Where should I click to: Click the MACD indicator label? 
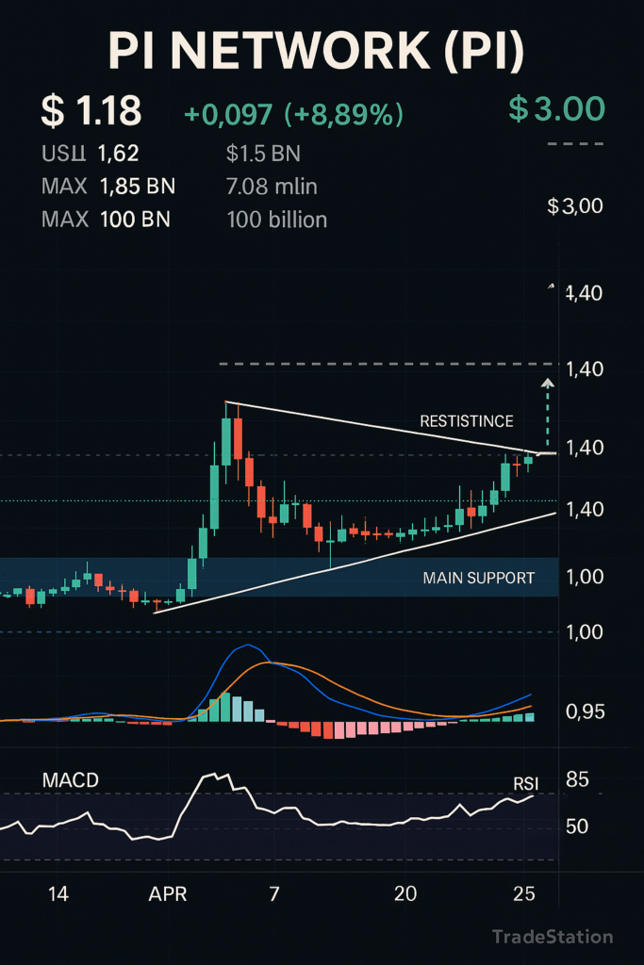coord(70,780)
